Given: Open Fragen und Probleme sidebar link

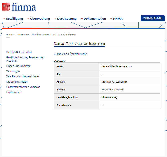Looking at the screenshot, I should 18,66.
